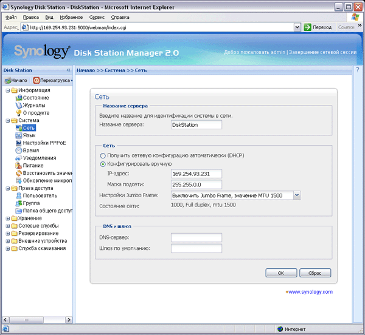Open the Обновление микропрограммы firmware icon
Screen dimensions: 365x335
point(19,181)
